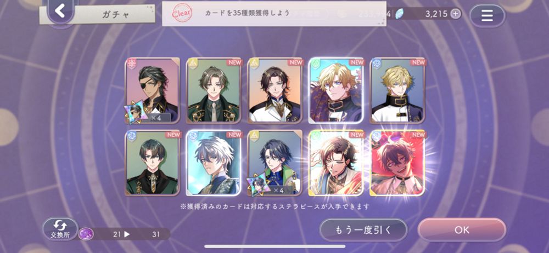This screenshot has width=549, height=253.
Task: Open the hamburger menu at top right
Action: [487, 16]
